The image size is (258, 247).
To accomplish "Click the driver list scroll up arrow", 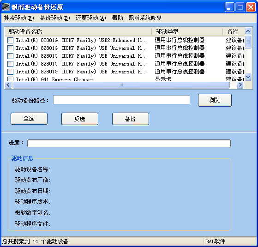I will 248,31.
